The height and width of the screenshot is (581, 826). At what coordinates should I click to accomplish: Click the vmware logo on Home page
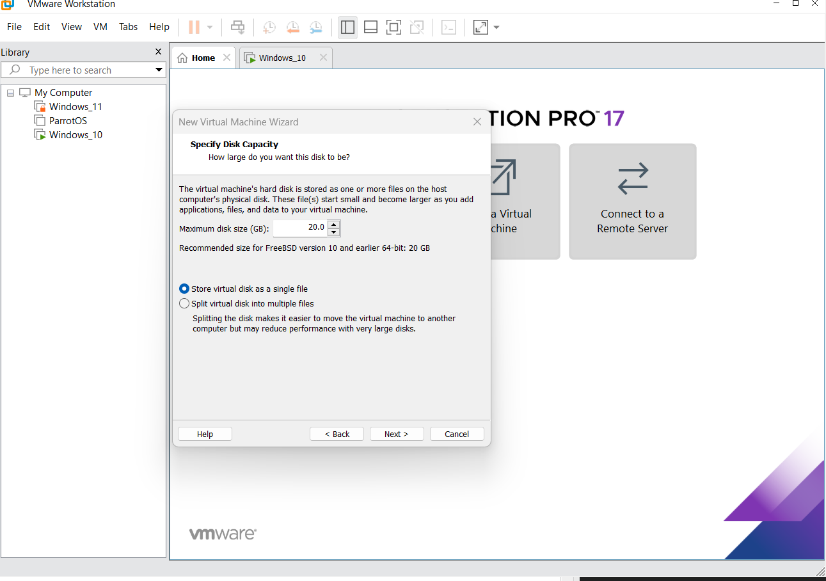tap(223, 534)
